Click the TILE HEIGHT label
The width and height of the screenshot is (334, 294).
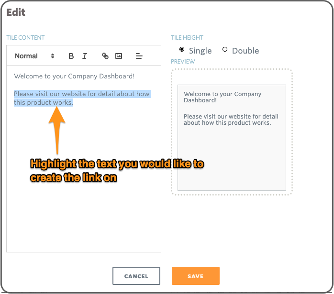187,38
